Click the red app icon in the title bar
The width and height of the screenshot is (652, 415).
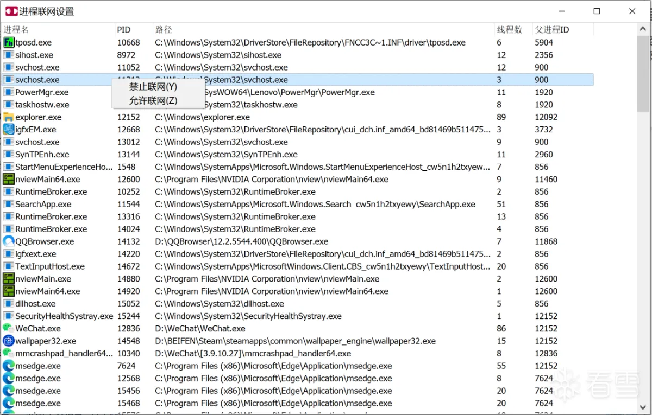click(x=11, y=11)
